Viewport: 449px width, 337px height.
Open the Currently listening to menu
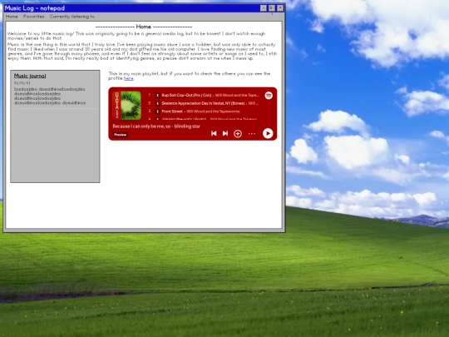click(x=72, y=17)
